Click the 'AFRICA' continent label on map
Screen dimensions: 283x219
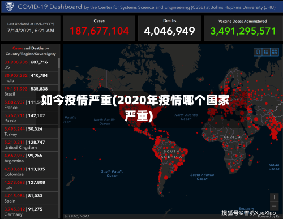[x=232, y=137]
